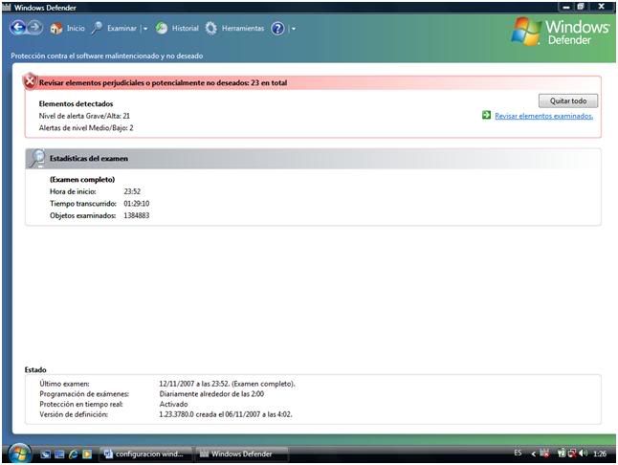Switch to the 'configuracion wind...' taskbar window
Screen dimensions: 618x465
[x=145, y=454]
